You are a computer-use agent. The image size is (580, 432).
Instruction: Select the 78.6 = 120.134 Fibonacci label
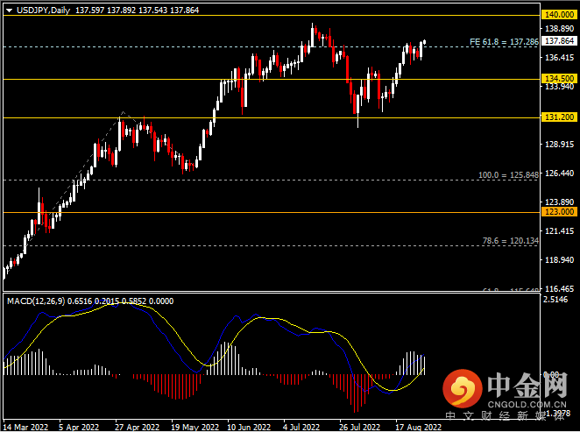click(x=511, y=241)
